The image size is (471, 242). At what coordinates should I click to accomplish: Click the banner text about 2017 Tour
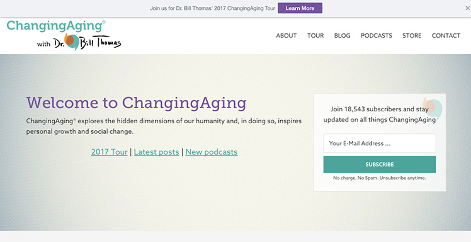tap(212, 8)
